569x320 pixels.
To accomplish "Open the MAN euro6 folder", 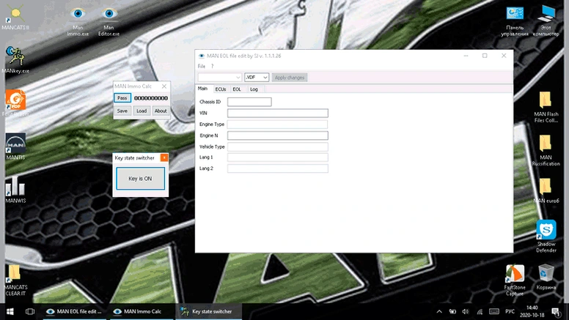I will tap(546, 190).
